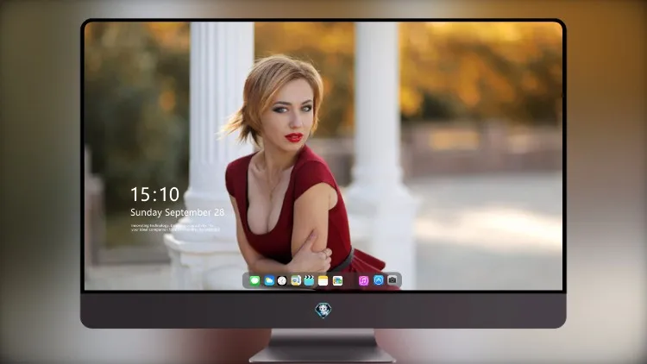Click the logo badge on monitor chin
647x364 pixels.
323,311
